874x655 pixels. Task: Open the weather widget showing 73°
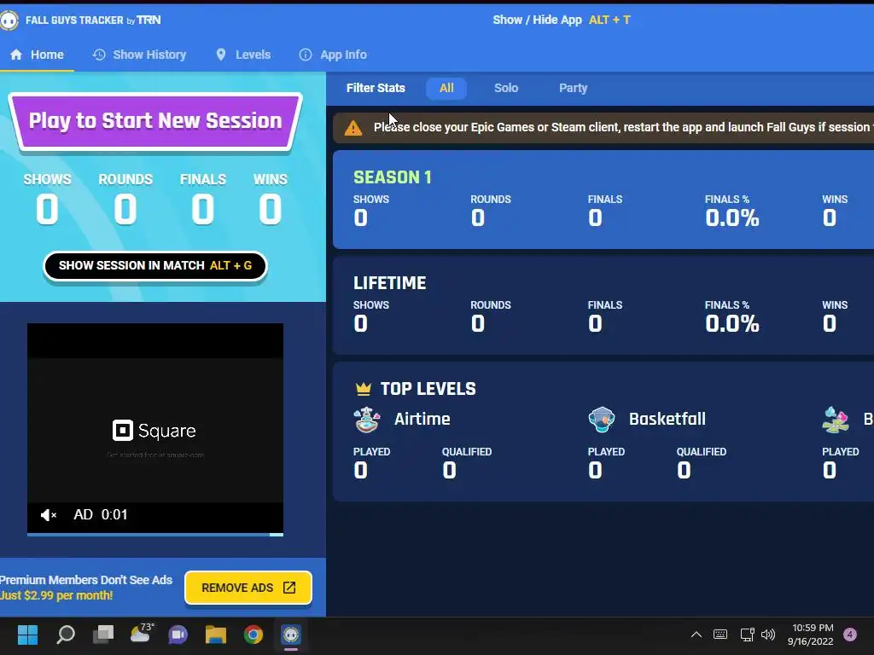point(142,634)
